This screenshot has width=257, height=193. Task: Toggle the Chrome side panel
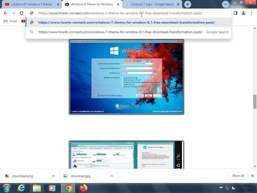tap(235, 13)
